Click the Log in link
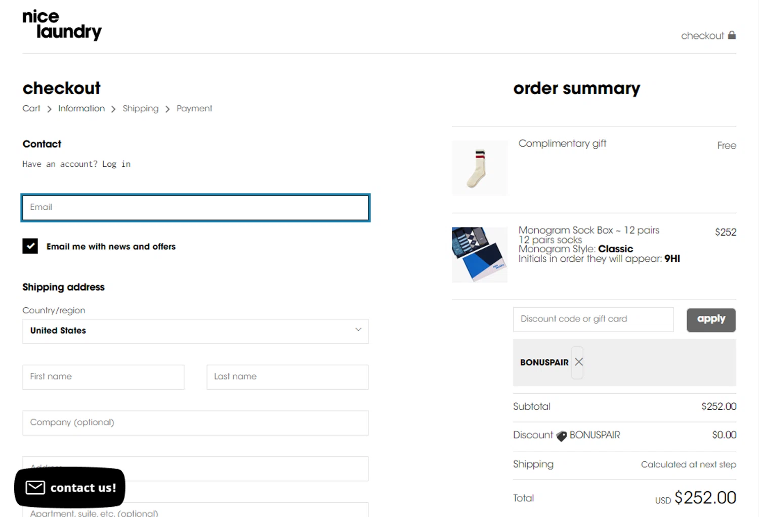The image size is (759, 517). 116,164
